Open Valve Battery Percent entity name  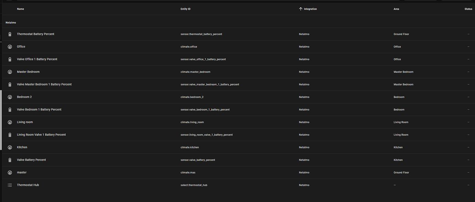31,160
